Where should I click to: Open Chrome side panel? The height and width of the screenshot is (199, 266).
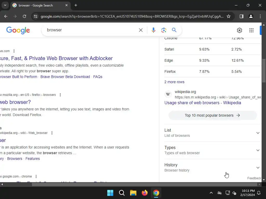[x=241, y=16]
